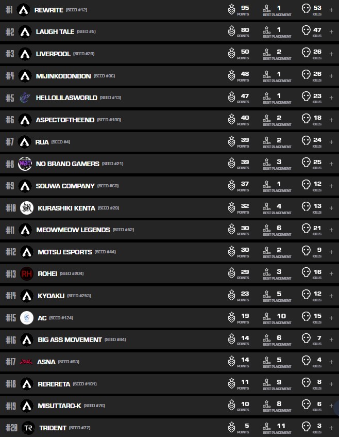Click the AC team logo

tap(27, 318)
